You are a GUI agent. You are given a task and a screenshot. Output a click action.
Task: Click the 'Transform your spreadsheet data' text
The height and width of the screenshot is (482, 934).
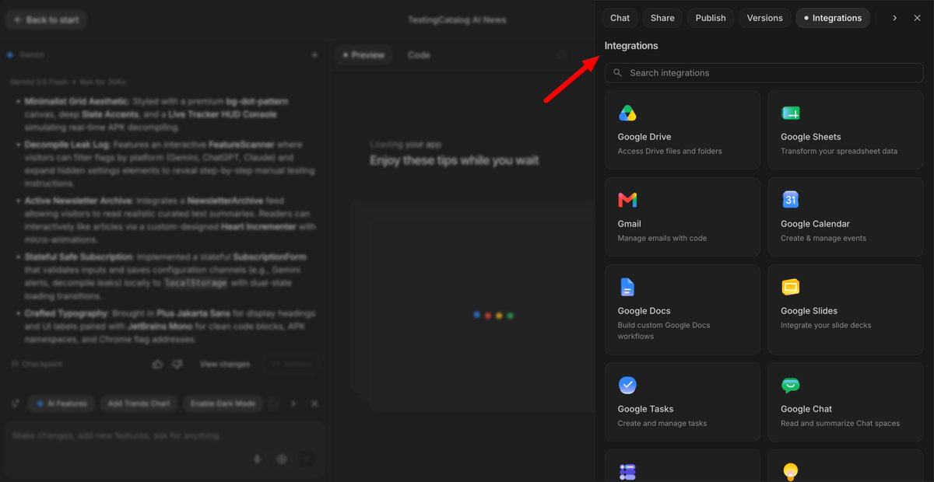[x=839, y=152]
